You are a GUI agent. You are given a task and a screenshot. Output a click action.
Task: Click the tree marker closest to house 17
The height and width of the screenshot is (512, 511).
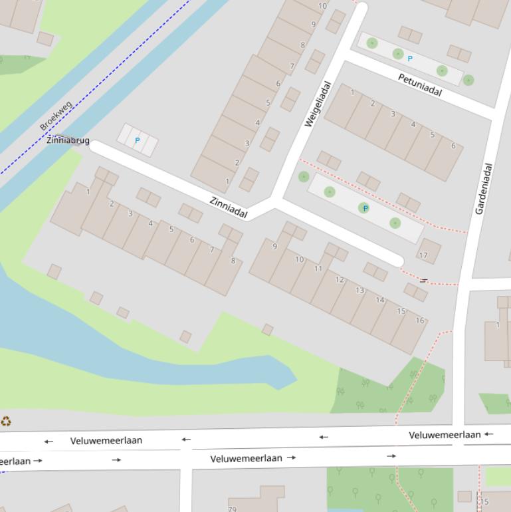[x=395, y=223]
